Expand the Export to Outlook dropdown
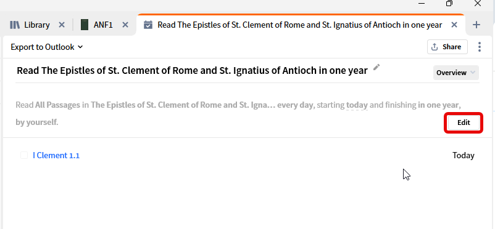Viewport: 495px width, 229px height. coord(47,47)
